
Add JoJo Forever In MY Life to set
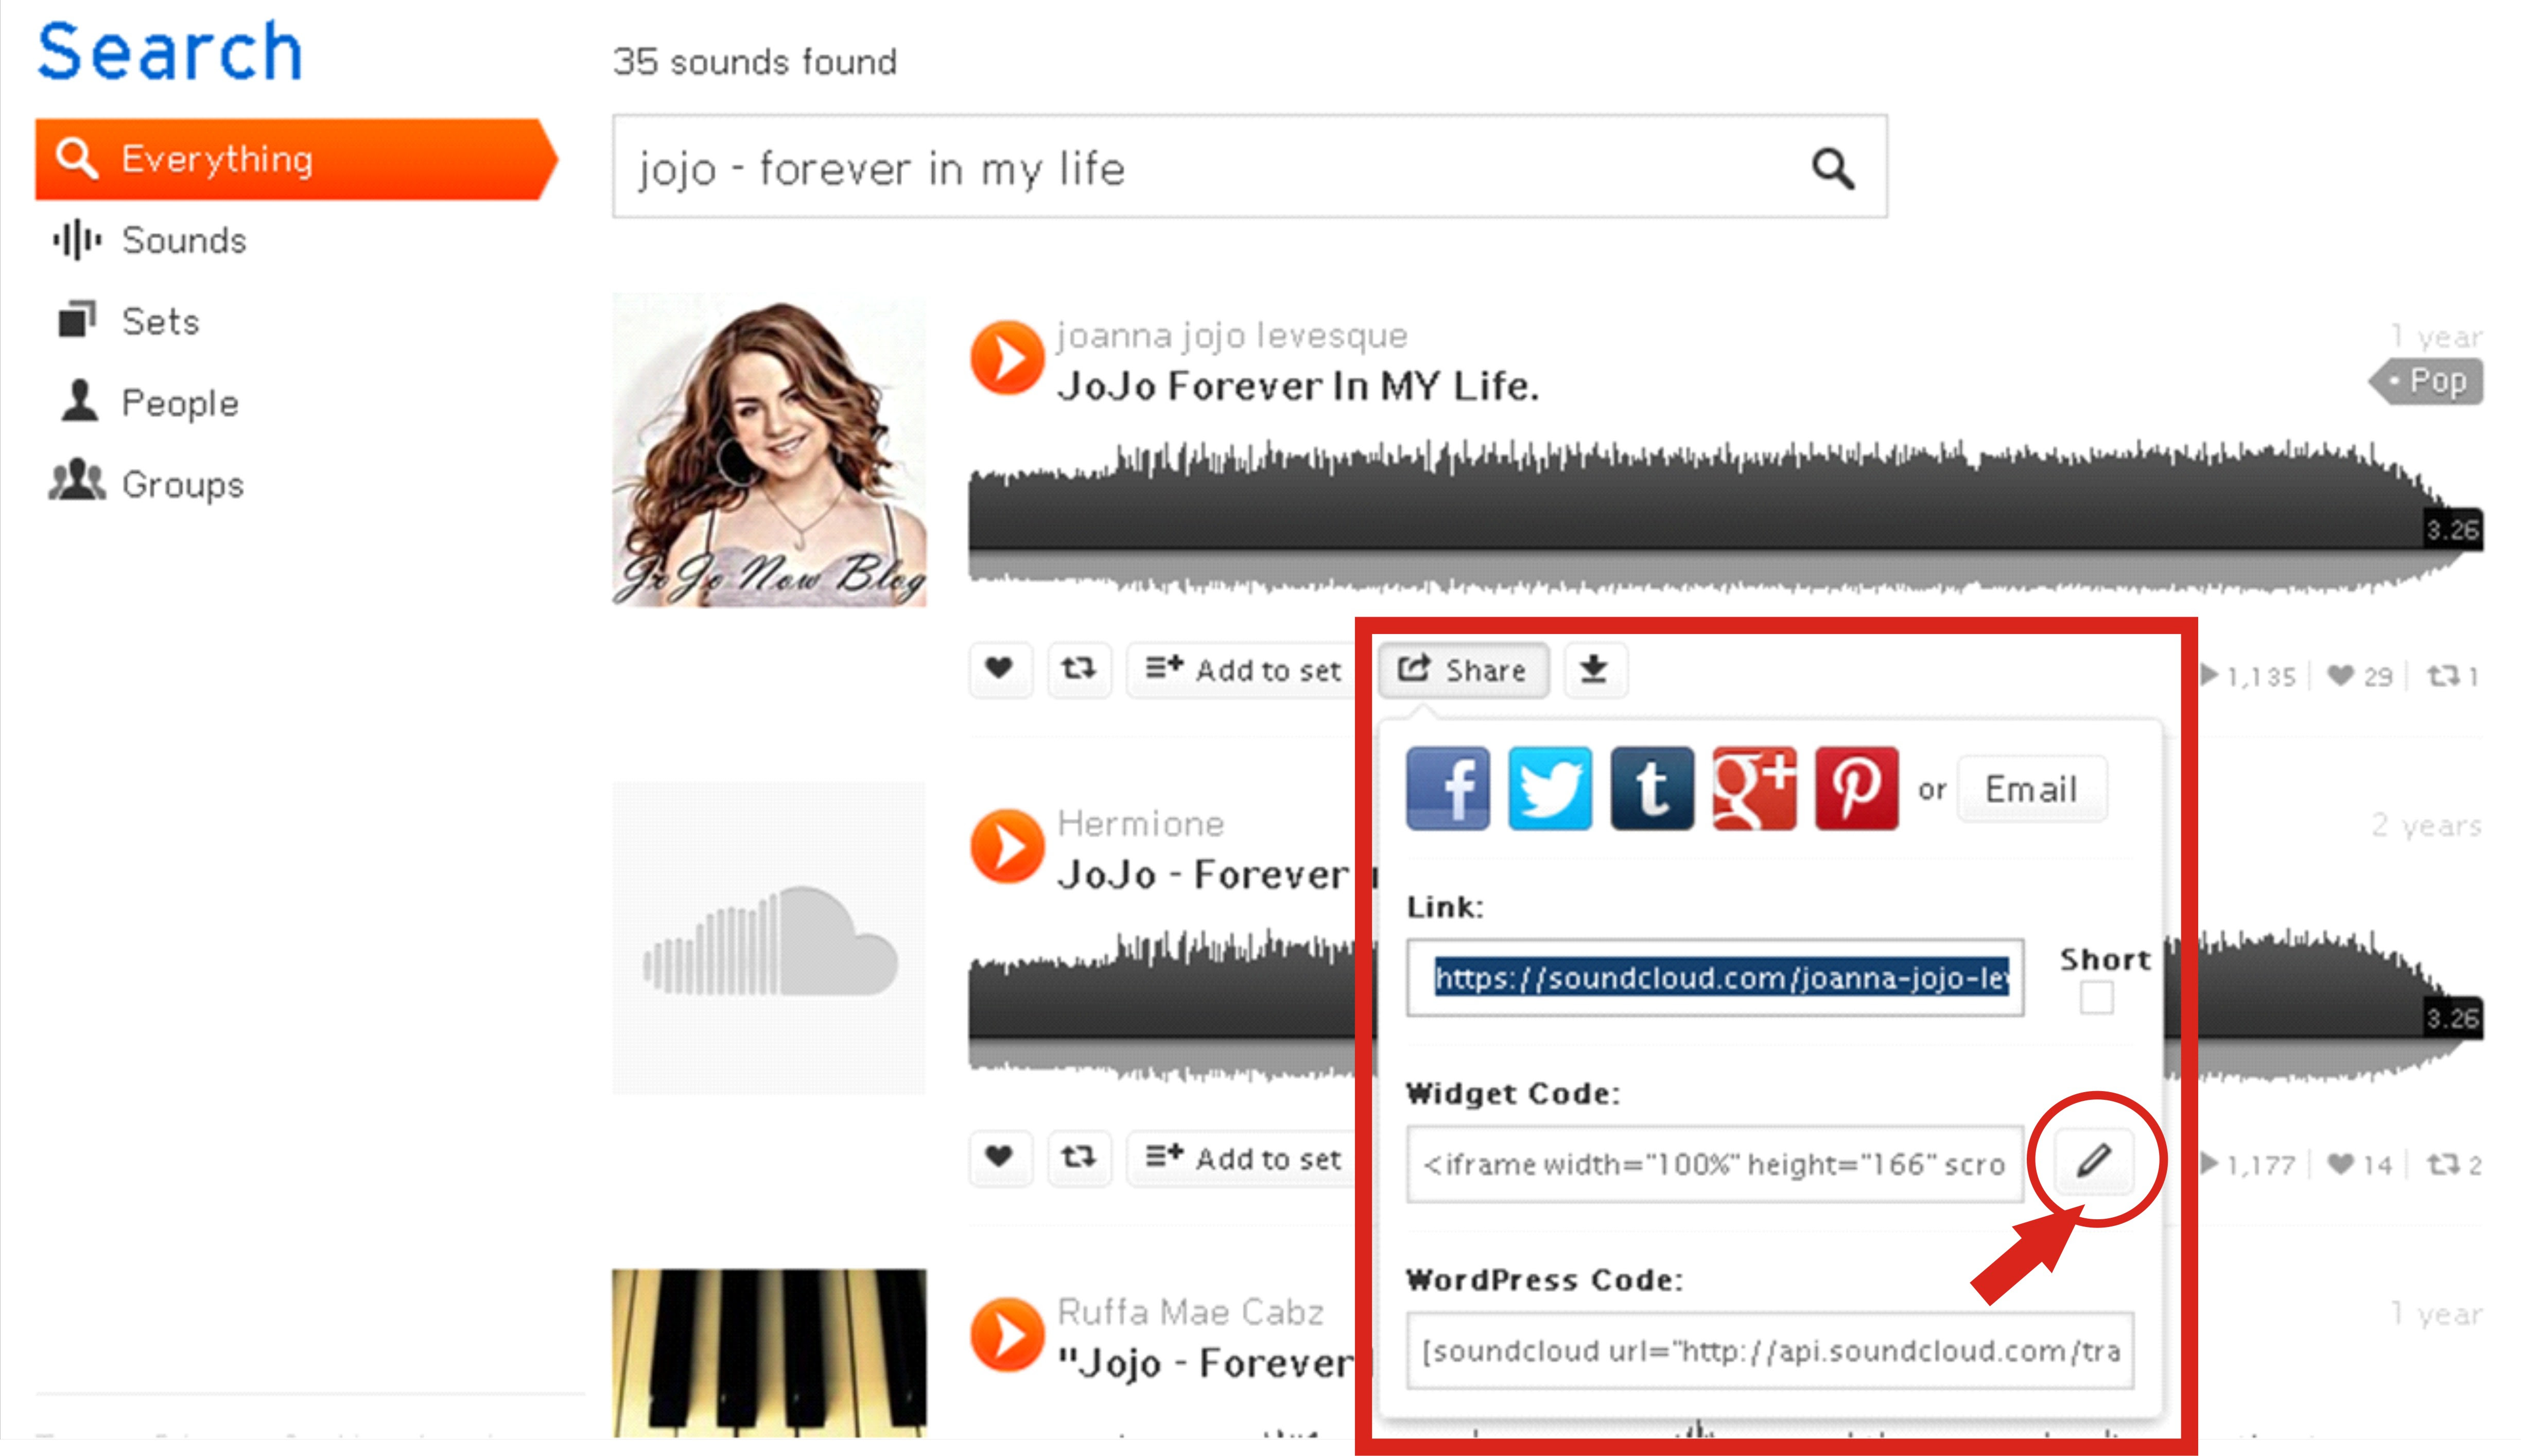tap(1243, 669)
